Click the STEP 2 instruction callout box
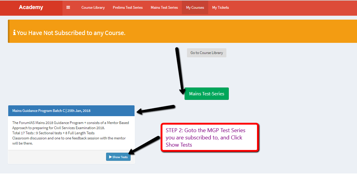 pyautogui.click(x=209, y=137)
